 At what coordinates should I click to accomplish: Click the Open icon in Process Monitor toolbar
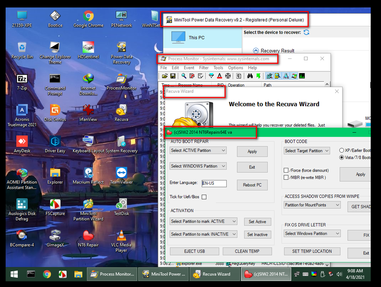[x=165, y=76]
